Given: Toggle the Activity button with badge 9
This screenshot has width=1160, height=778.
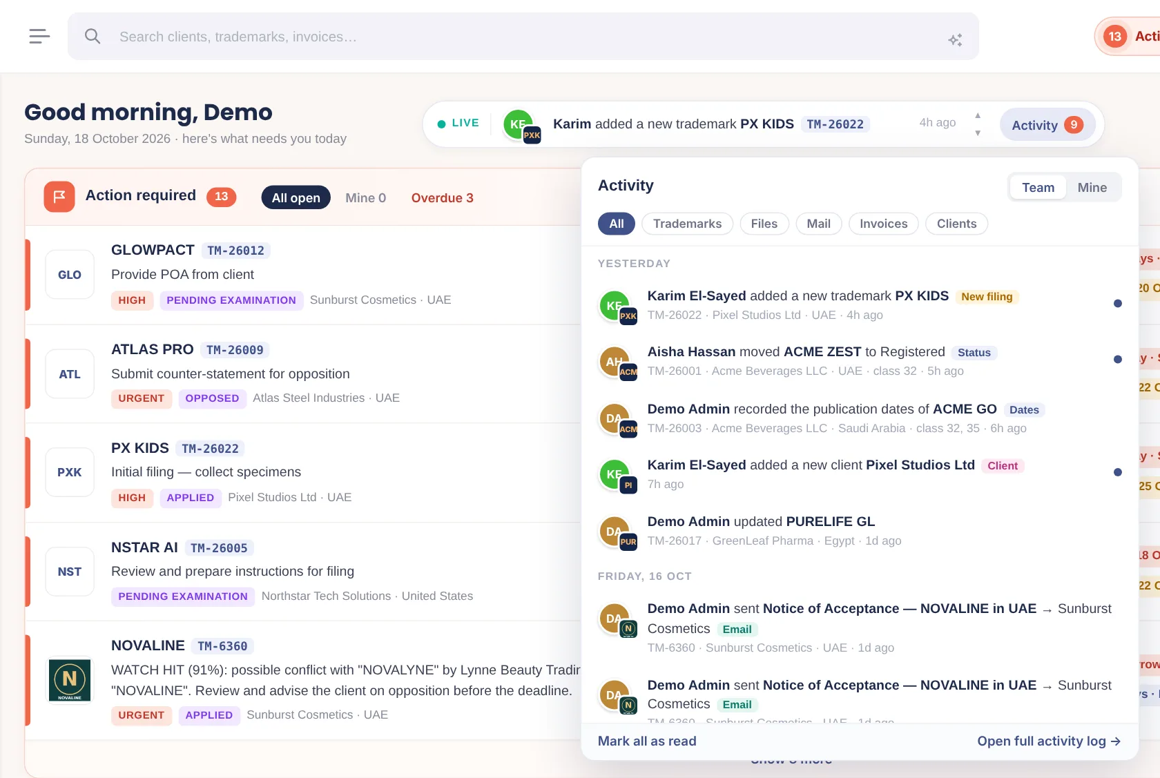Looking at the screenshot, I should pyautogui.click(x=1047, y=125).
